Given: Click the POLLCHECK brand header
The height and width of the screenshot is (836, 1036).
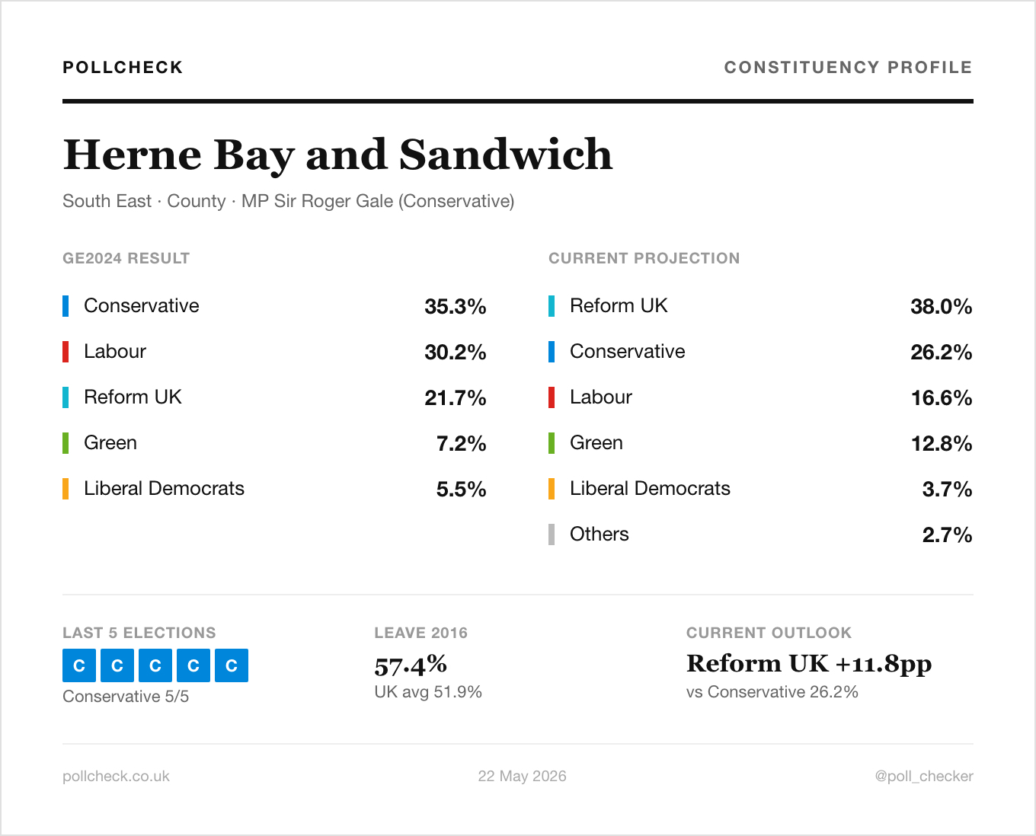Looking at the screenshot, I should tap(123, 67).
